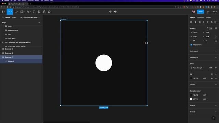
Task: Open the user avatar in toolbar
Action: pyautogui.click(x=194, y=12)
